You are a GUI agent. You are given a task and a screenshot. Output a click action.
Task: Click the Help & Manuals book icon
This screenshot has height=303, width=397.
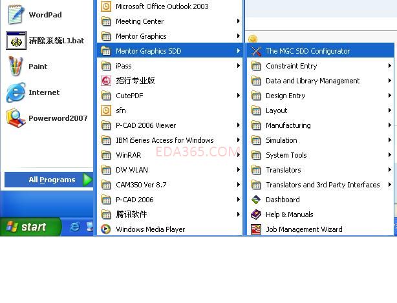point(256,214)
